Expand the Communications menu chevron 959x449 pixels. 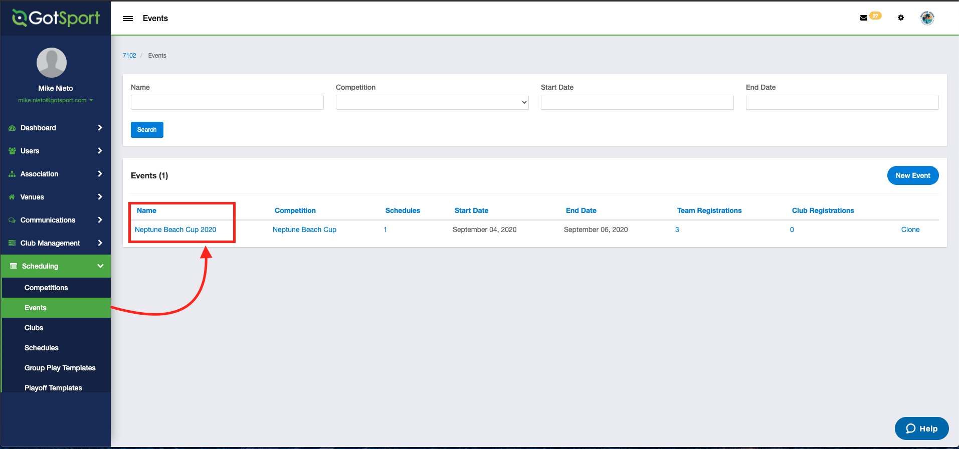pyautogui.click(x=100, y=220)
